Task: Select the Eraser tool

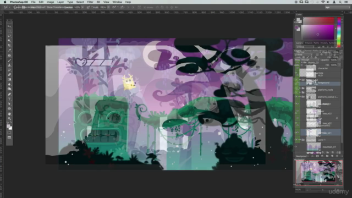Action: click(x=9, y=75)
